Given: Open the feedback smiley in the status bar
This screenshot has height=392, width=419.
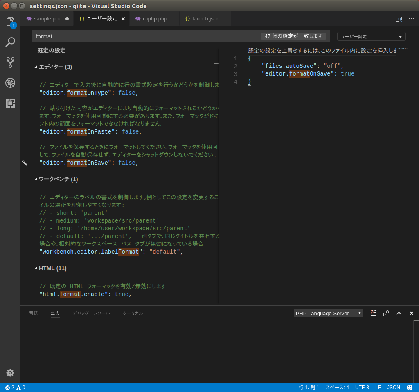Looking at the screenshot, I should pos(409,387).
